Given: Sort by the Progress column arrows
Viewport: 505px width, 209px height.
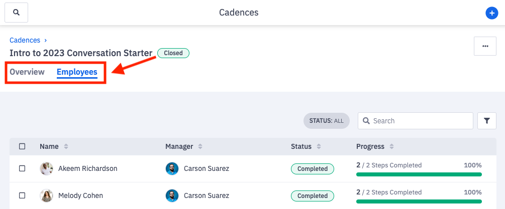Looking at the screenshot, I should (x=391, y=146).
